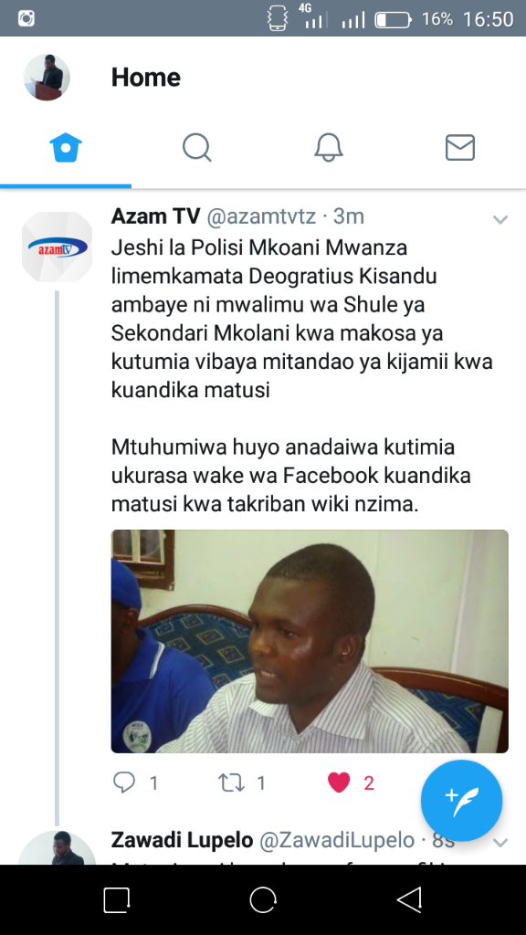Tap Android back navigation button
This screenshot has height=935, width=526.
409,899
